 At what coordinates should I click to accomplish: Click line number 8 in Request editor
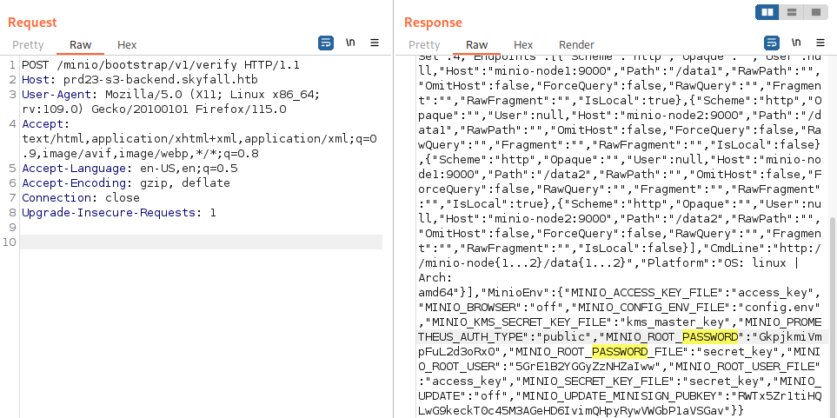click(x=12, y=212)
